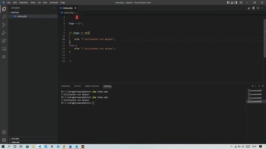The height and width of the screenshot is (149, 266).
Task: Click the "$age = 17" code line
Action: 76,24
